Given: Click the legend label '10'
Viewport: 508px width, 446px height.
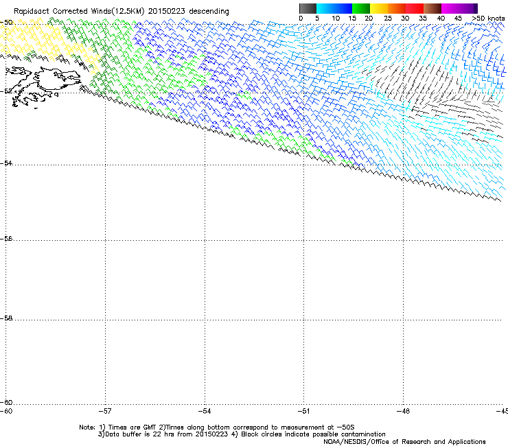Looking at the screenshot, I should 336,19.
